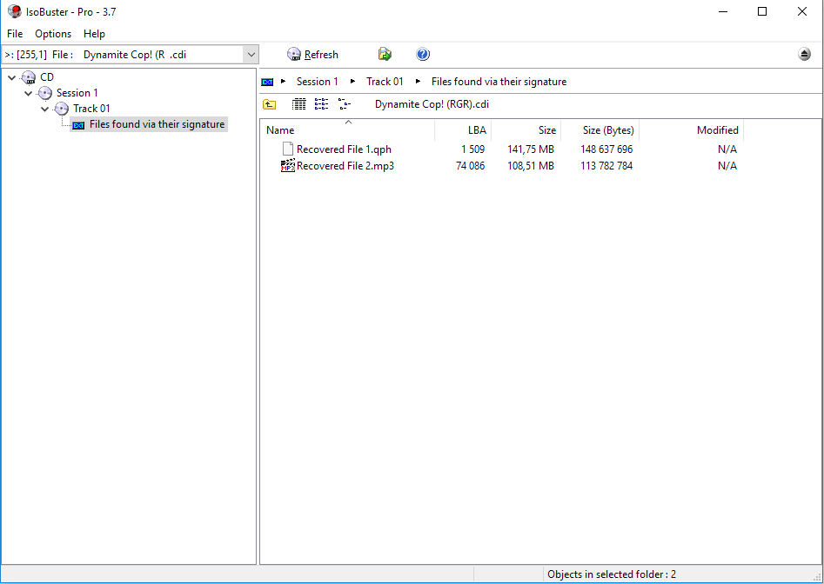Click the folder up one level icon
This screenshot has width=824, height=584.
[269, 104]
